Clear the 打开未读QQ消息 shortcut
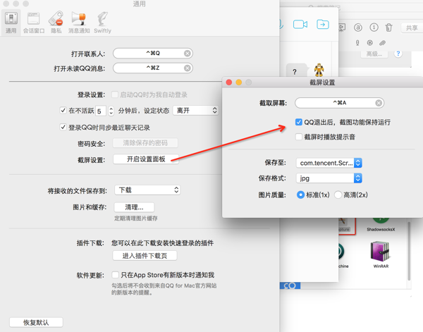The height and width of the screenshot is (332, 423). [188, 68]
